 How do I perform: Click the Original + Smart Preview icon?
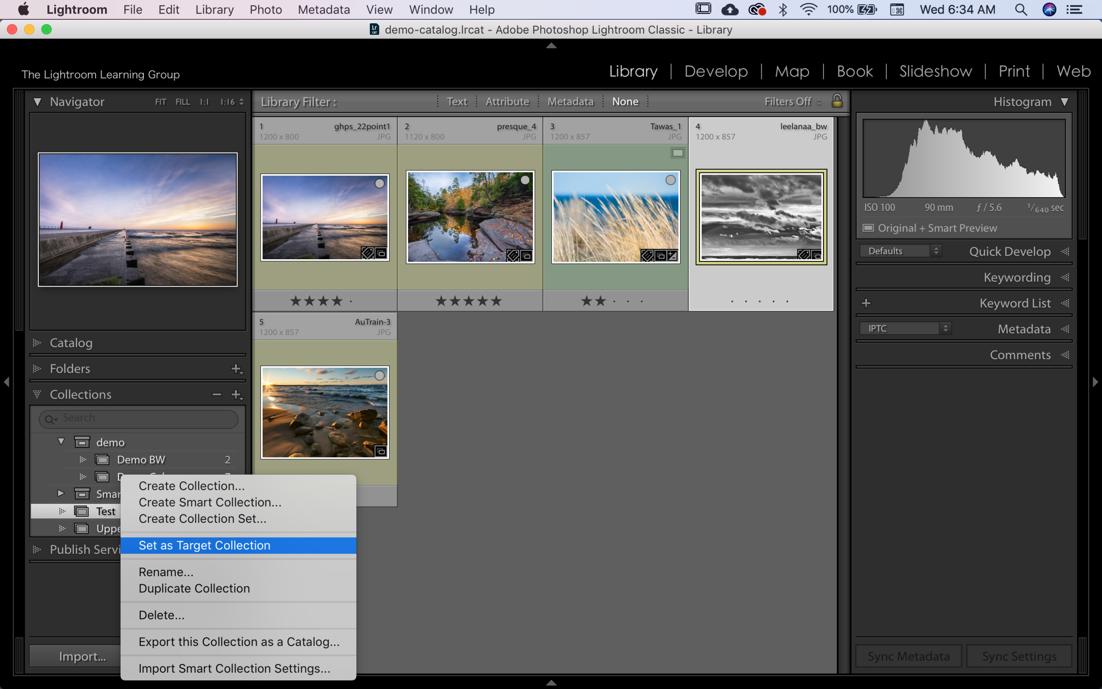tap(868, 228)
